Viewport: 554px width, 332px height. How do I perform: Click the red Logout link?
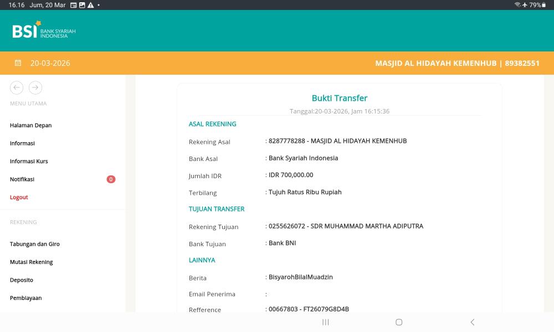point(19,198)
